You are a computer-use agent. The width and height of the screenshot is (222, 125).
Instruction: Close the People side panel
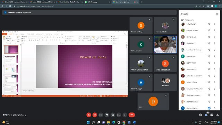click(x=217, y=14)
